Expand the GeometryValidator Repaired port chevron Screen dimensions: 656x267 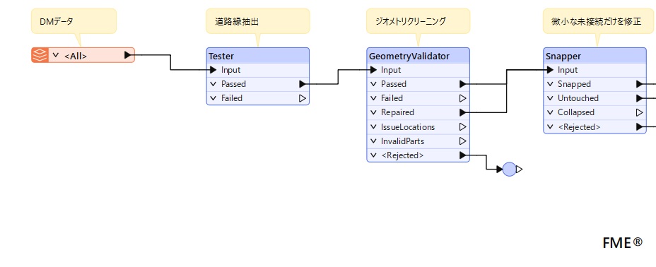coord(373,112)
